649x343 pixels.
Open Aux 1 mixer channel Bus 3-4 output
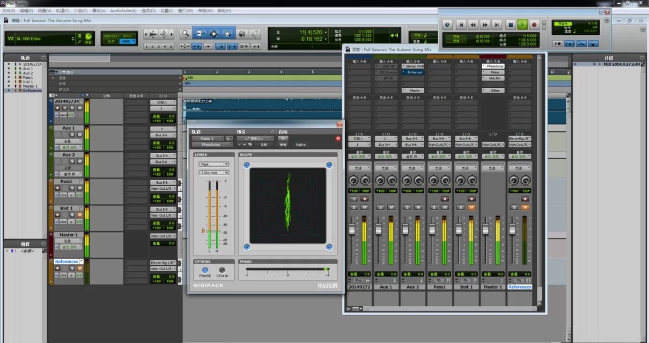[x=385, y=145]
